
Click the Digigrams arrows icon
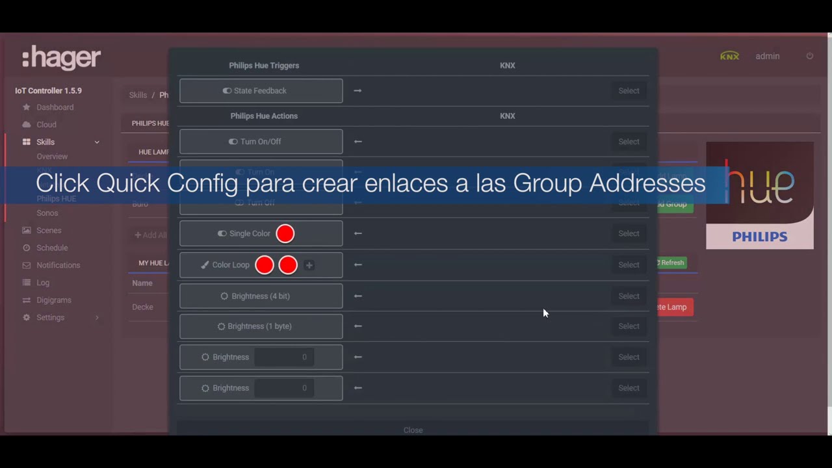tap(26, 300)
